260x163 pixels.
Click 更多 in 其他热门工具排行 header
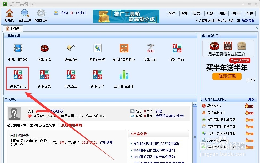(x=251, y=99)
